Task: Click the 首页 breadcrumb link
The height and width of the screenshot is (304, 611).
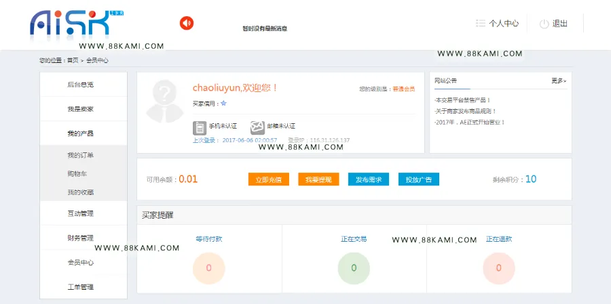Action: click(x=73, y=60)
